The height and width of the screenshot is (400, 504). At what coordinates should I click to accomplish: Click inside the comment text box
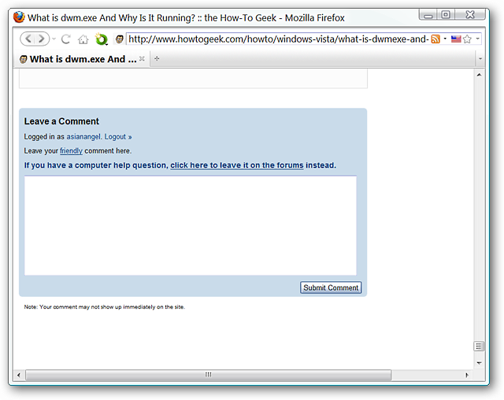(x=190, y=225)
